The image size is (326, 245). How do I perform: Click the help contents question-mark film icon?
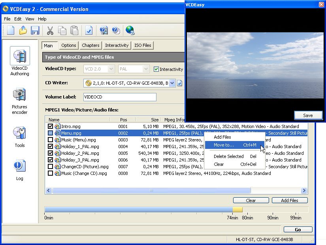click(104, 30)
